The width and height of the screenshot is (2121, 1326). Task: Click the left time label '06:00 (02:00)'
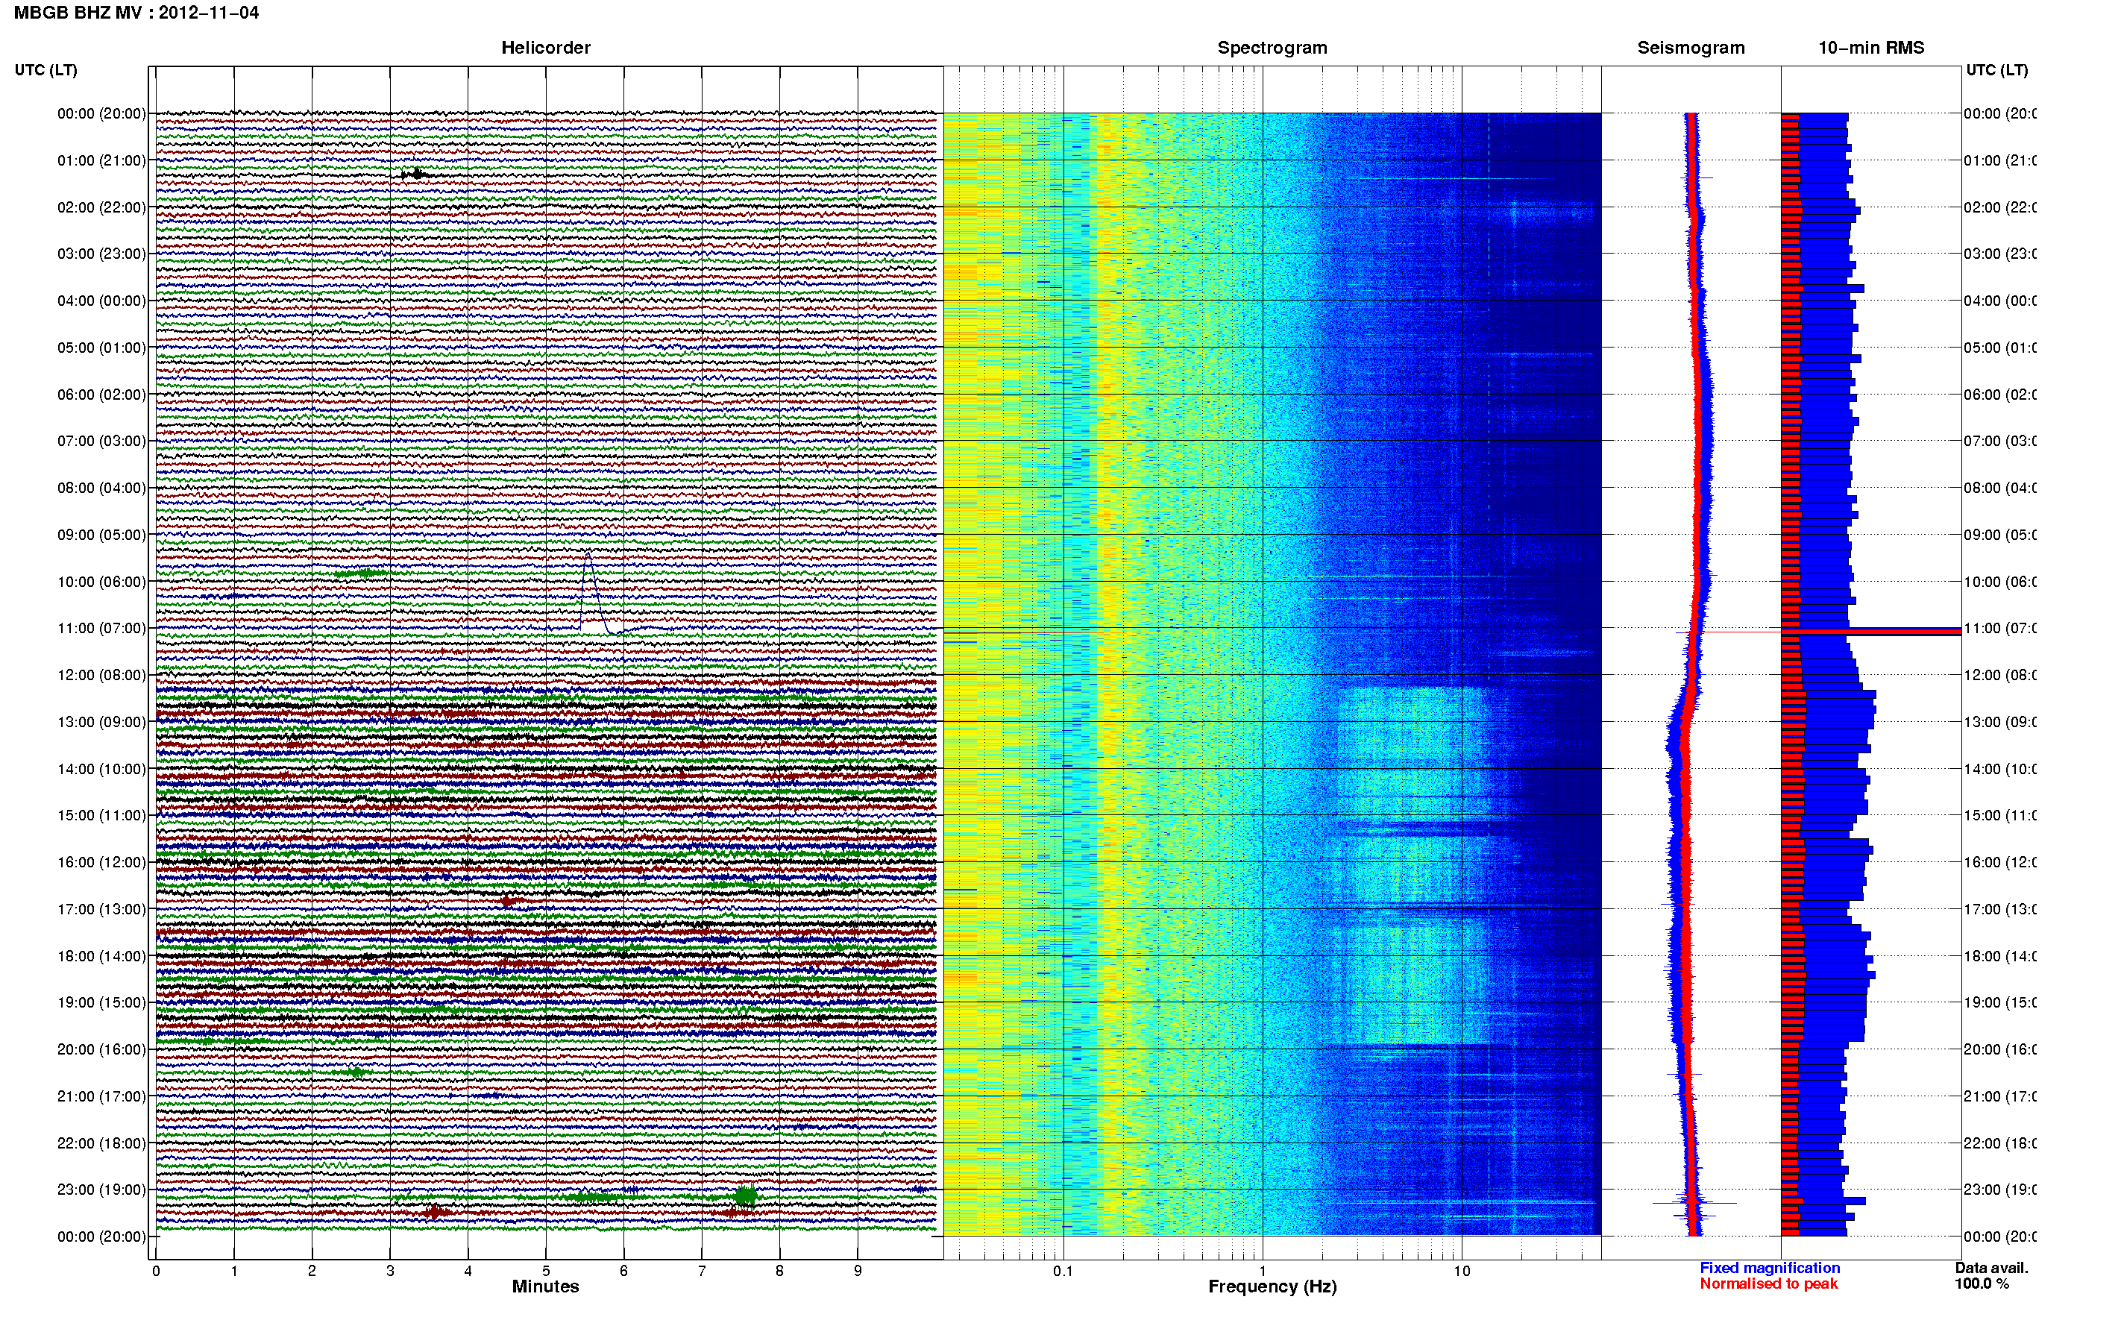tap(101, 395)
